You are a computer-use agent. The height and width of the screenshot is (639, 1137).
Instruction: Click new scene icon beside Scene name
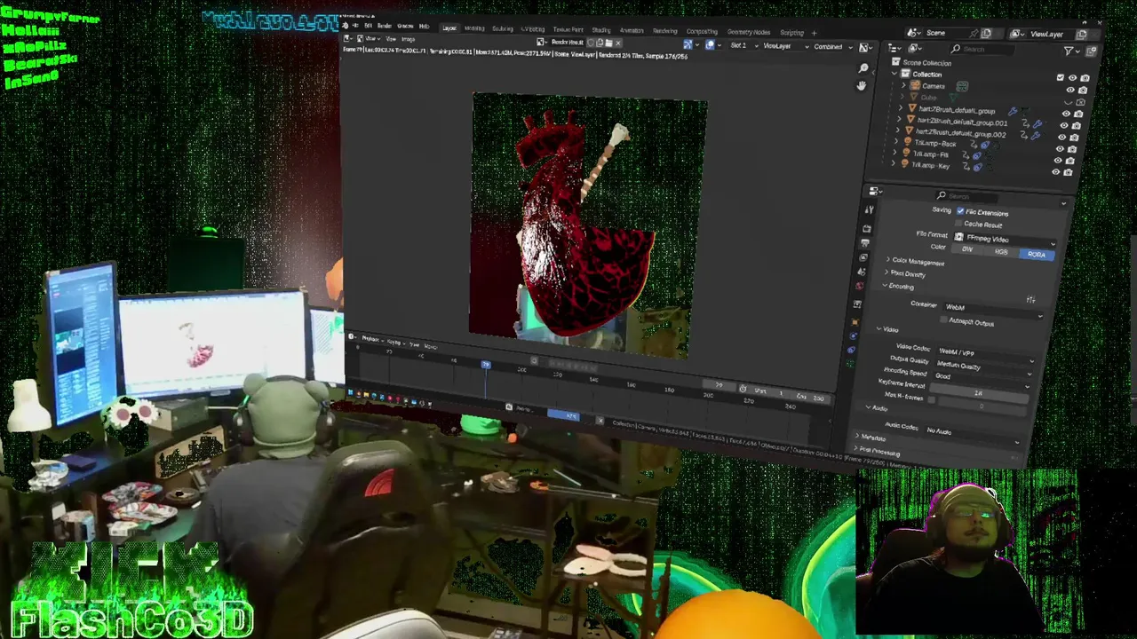point(986,33)
